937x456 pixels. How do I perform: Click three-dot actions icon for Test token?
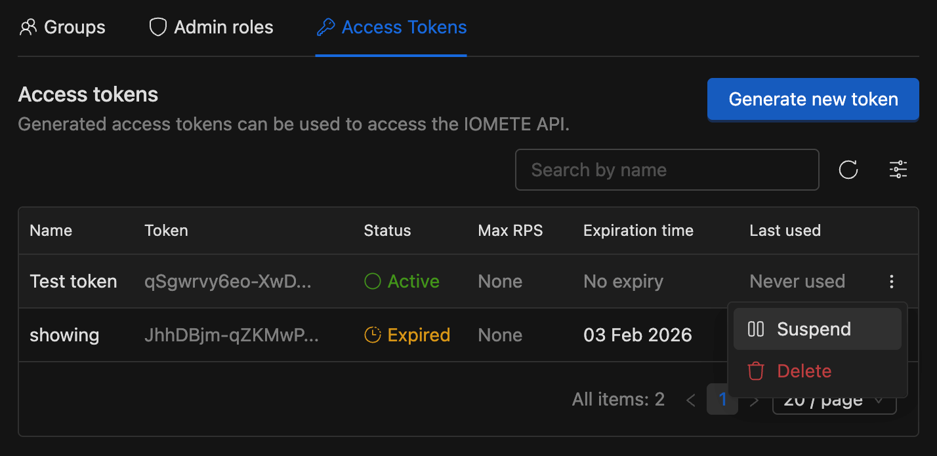[891, 282]
